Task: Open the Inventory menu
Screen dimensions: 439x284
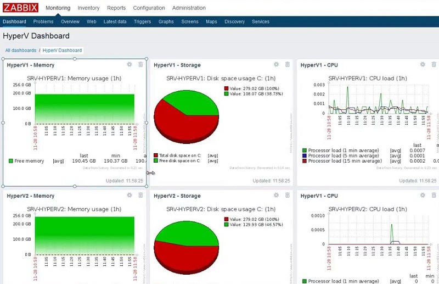Action: point(88,8)
